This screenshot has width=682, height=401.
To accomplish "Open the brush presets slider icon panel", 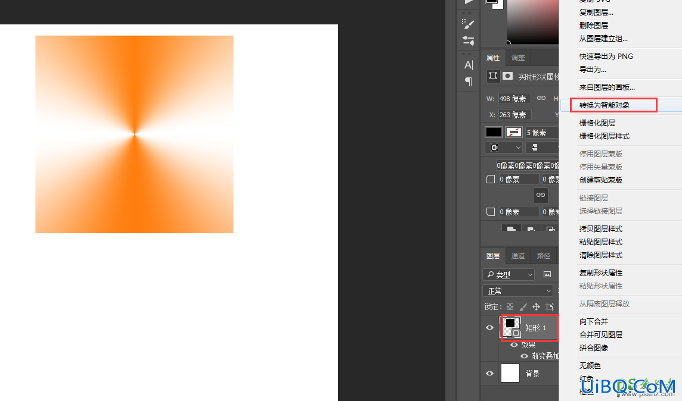I will 468,41.
